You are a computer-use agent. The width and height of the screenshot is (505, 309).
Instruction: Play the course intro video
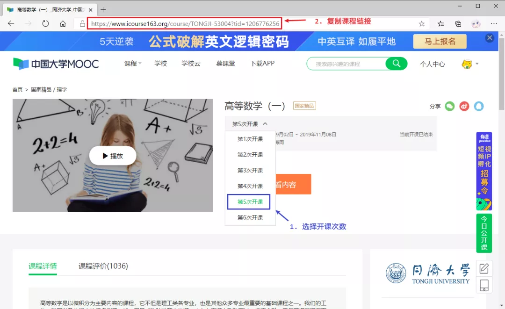pos(113,155)
